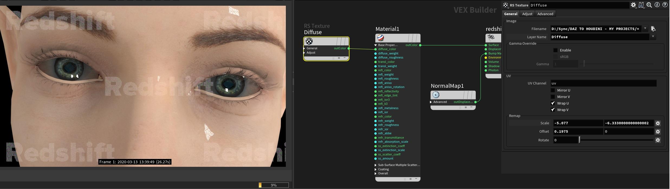The width and height of the screenshot is (670, 189).
Task: Click the Offset first value field 0.1975
Action: 578,132
